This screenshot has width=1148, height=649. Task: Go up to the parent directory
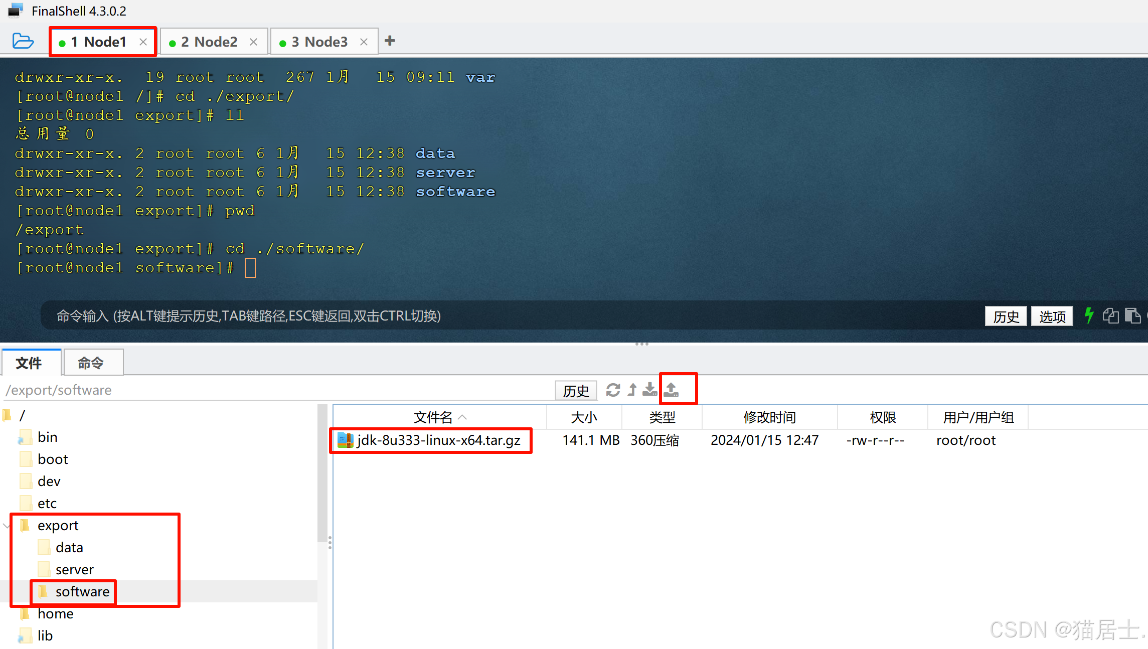tap(632, 390)
